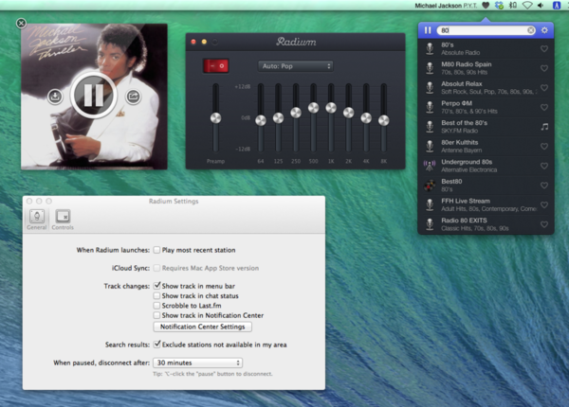Screen dimensions: 569x407
Task: Enable Scrobble to Last.fm checkbox
Action: (157, 306)
